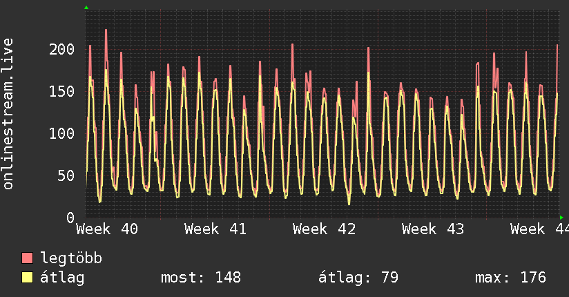Click the Week 40 axis label
Viewport: 569px width, 297px height.
click(107, 229)
